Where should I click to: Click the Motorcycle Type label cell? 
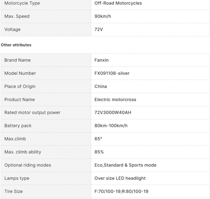46,3
